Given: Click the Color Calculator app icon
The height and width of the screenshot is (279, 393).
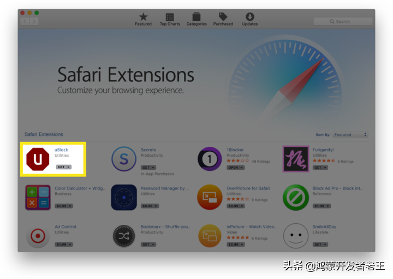Looking at the screenshot, I should [x=38, y=198].
